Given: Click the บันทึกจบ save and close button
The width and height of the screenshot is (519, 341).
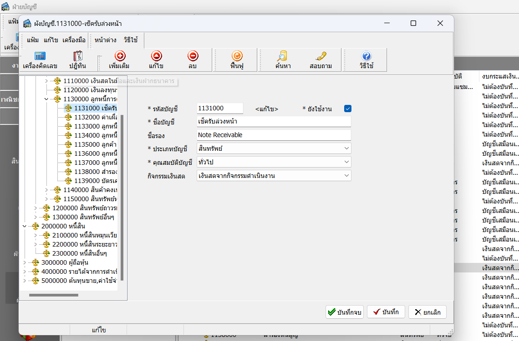Looking at the screenshot, I should coord(345,312).
